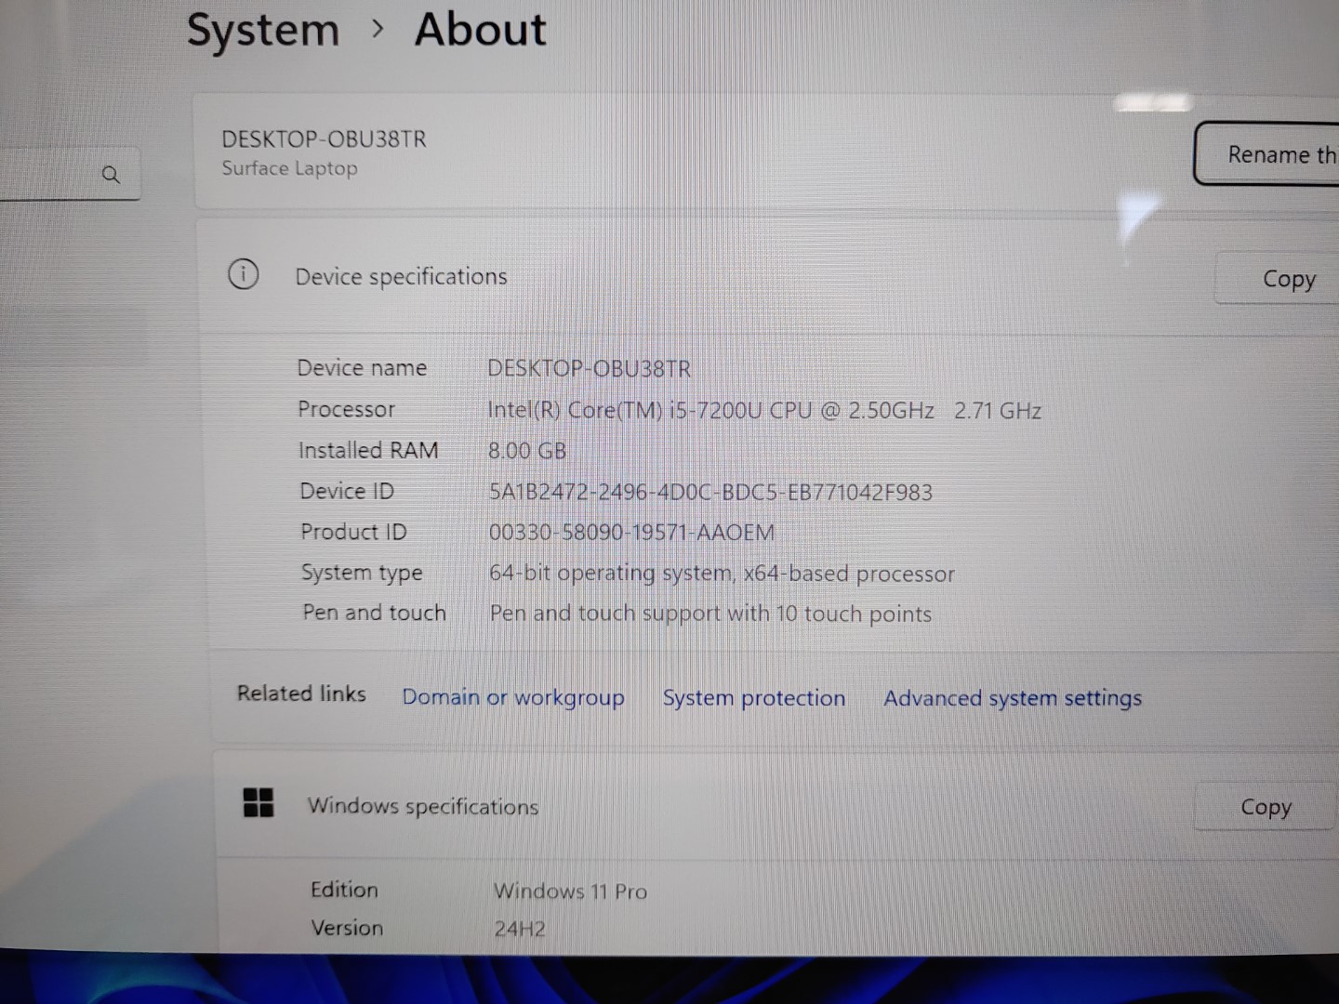Copy the Windows specifications
The image size is (1339, 1004).
point(1265,807)
